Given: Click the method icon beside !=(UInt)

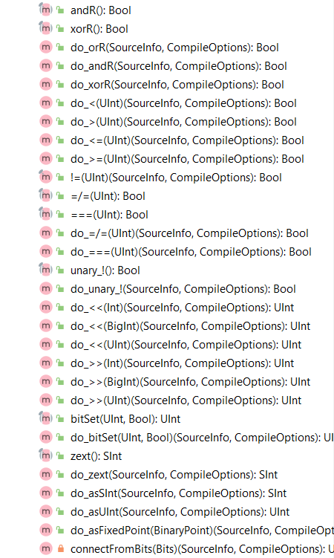Looking at the screenshot, I should [45, 178].
